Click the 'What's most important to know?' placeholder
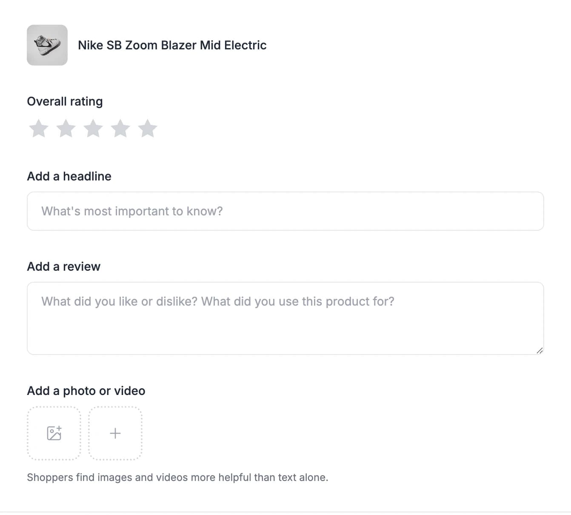Image resolution: width=571 pixels, height=515 pixels. (x=132, y=211)
